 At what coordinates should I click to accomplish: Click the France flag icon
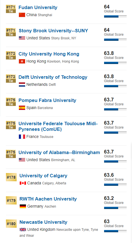tap(22, 137)
